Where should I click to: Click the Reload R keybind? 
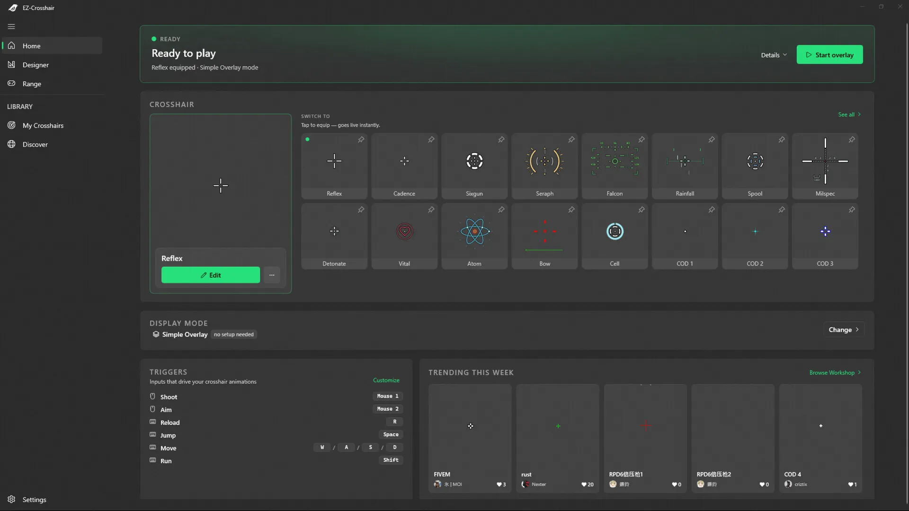tap(394, 422)
